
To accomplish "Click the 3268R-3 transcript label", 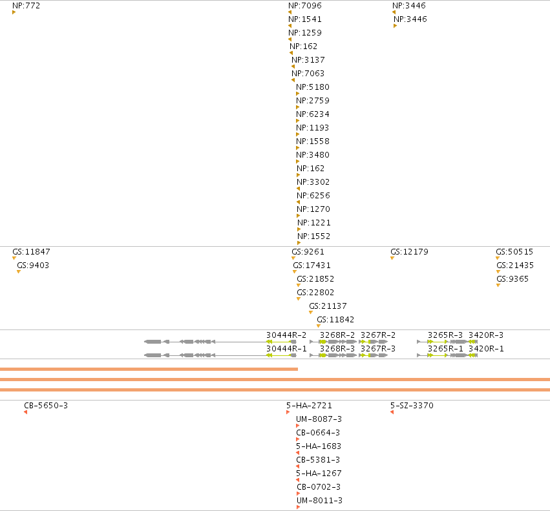I will (337, 349).
